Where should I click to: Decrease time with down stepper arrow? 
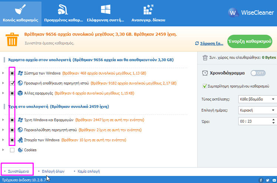click(273, 123)
